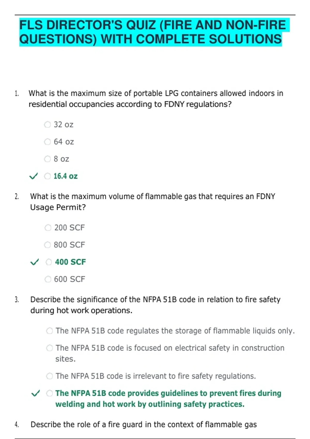Select the 16.4 oz radio button
The height and width of the screenshot is (439, 310).
(48, 176)
